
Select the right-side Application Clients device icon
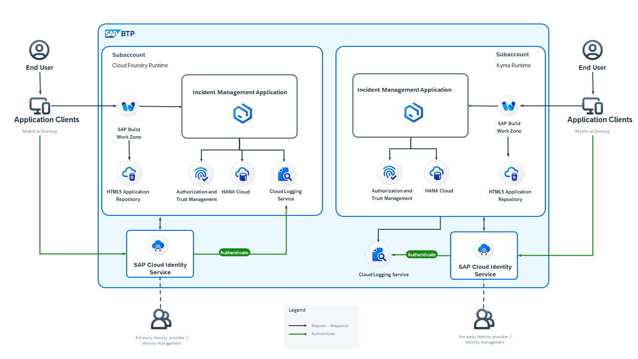(593, 106)
